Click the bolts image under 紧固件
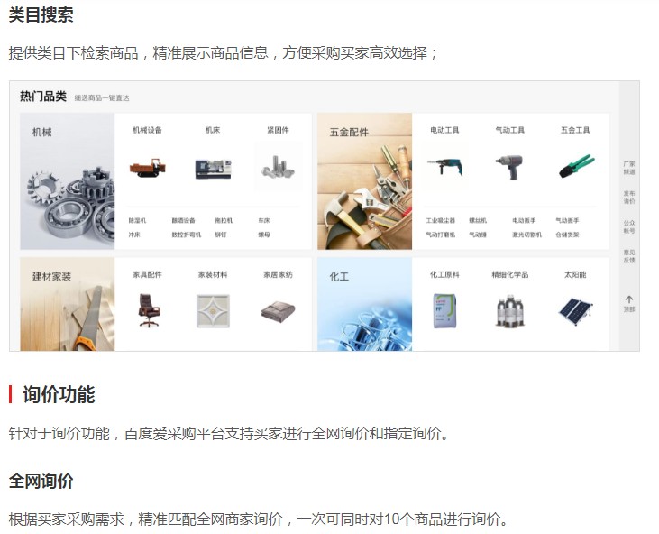 [x=279, y=167]
